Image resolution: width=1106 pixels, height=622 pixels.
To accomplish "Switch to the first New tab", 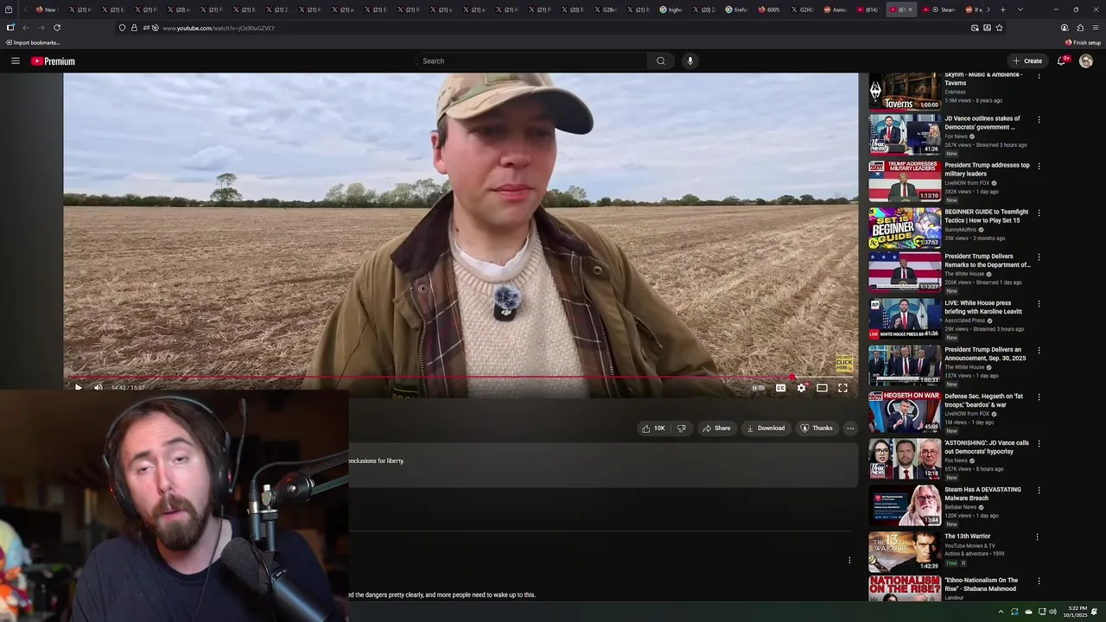I will click(46, 10).
